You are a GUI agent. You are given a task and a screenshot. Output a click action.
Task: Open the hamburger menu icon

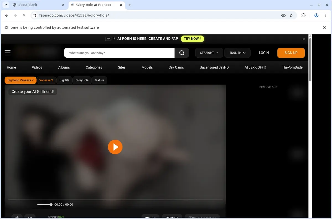click(7, 53)
